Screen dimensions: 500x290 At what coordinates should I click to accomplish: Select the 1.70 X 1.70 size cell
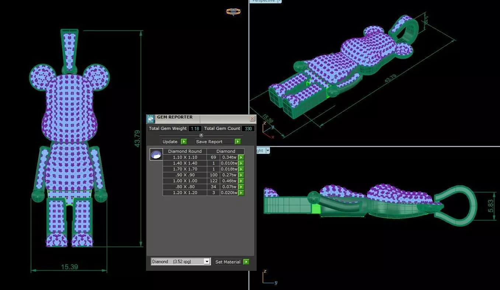point(185,169)
